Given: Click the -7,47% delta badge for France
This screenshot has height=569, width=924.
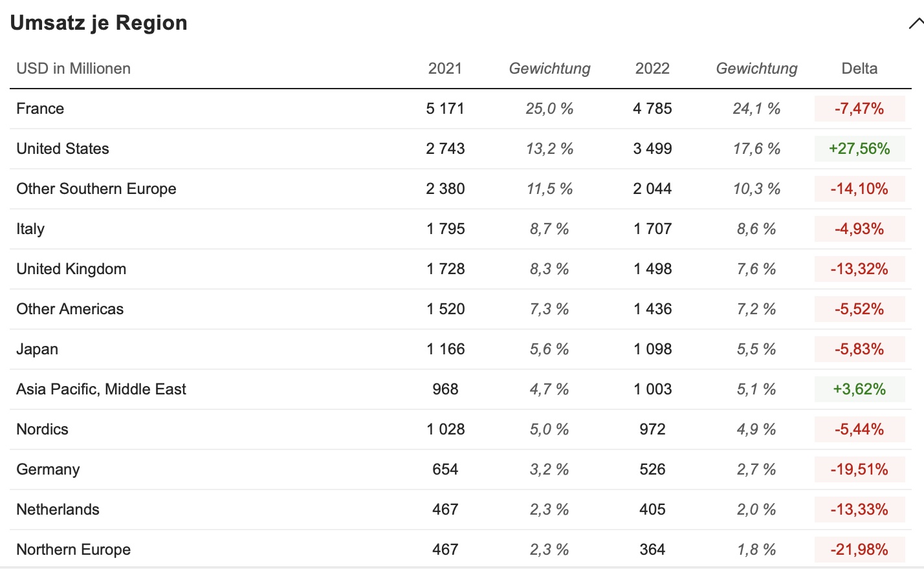Looking at the screenshot, I should click(859, 109).
